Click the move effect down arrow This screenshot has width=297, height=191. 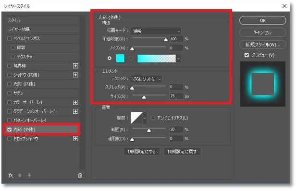29,176
